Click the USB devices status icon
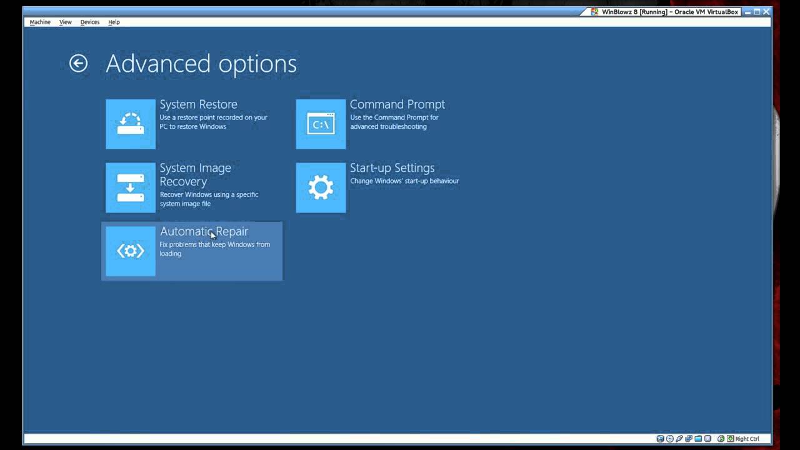The width and height of the screenshot is (800, 450). [679, 439]
